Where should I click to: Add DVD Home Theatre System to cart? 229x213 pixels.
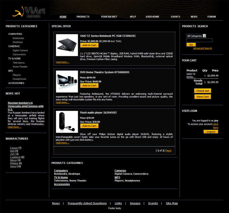(x=89, y=86)
